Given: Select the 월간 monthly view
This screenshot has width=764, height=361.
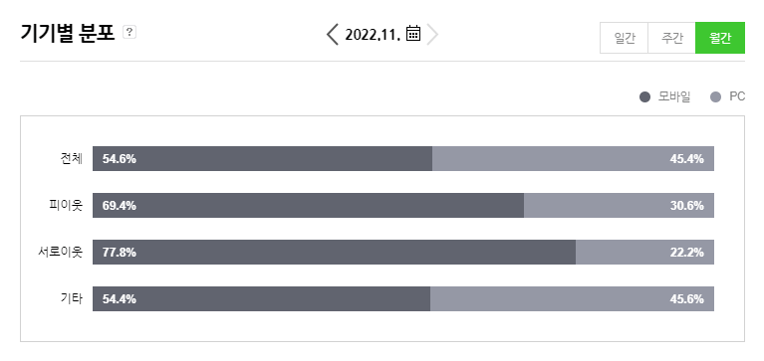Looking at the screenshot, I should pyautogui.click(x=720, y=38).
